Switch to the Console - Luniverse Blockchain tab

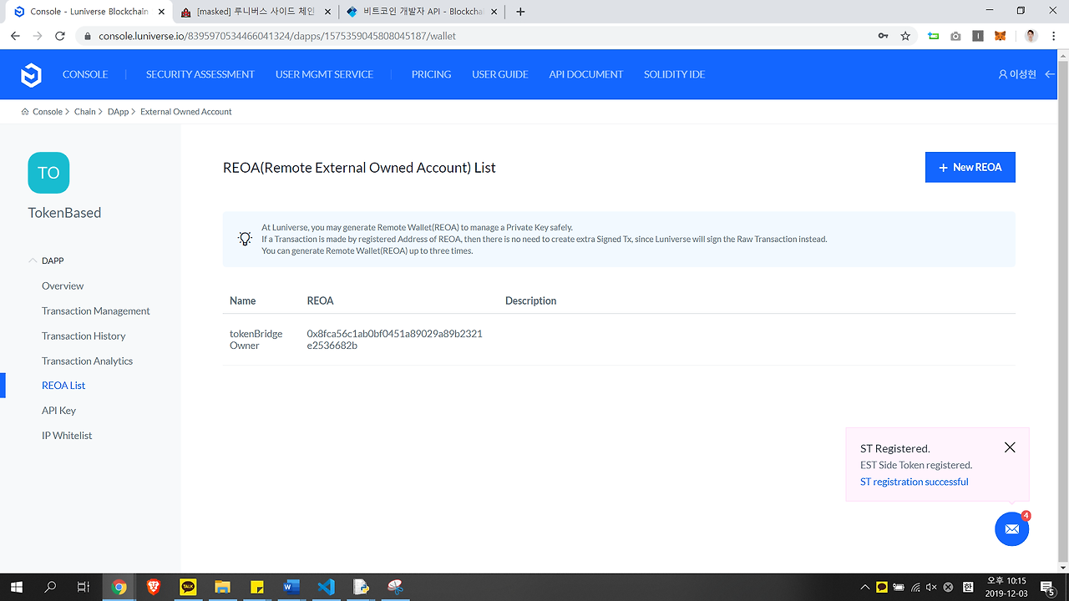tap(89, 12)
